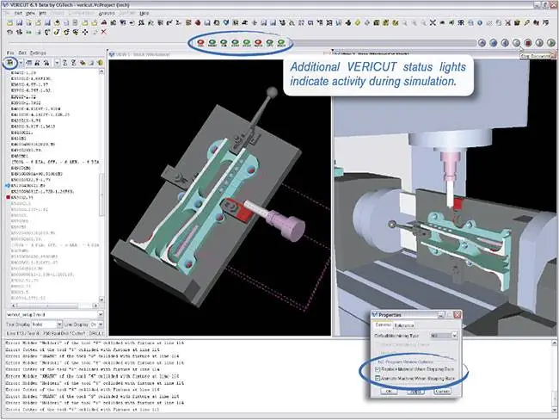Click the large black X toolbar icon
559x420 pixels.
coord(433,23)
